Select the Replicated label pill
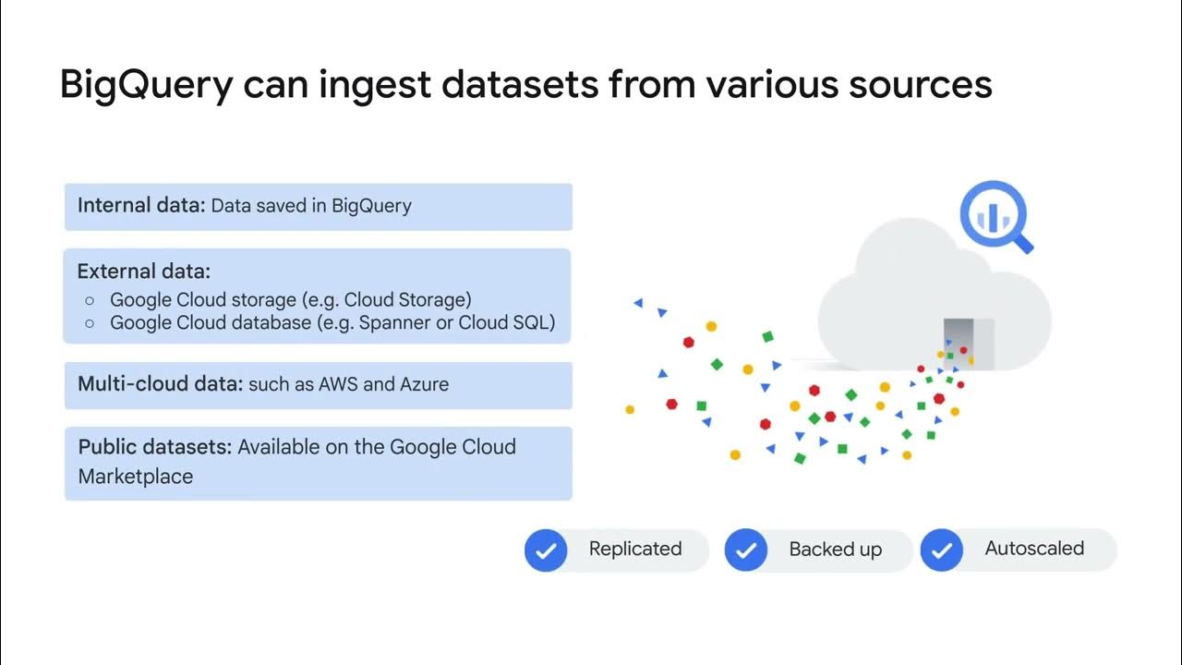This screenshot has height=665, width=1182. pyautogui.click(x=617, y=550)
